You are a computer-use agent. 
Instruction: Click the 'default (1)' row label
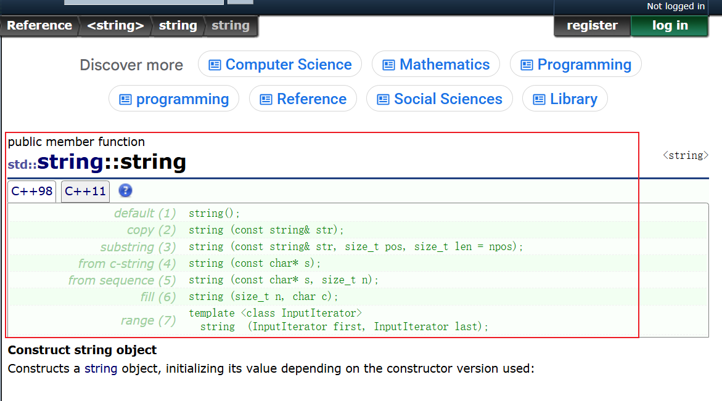(x=145, y=213)
